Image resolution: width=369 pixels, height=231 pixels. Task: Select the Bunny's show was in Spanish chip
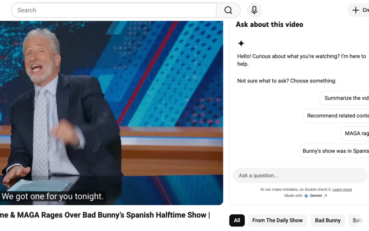coord(333,151)
